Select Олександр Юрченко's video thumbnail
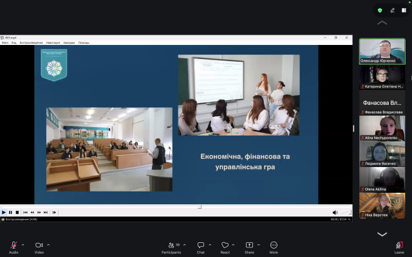The height and width of the screenshot is (257, 412). (382, 51)
